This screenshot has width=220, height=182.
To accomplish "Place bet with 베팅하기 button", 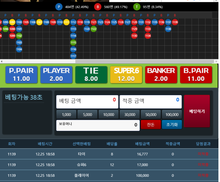I will pos(197,111).
